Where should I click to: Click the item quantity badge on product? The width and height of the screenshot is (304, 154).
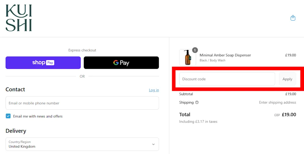tap(195, 50)
